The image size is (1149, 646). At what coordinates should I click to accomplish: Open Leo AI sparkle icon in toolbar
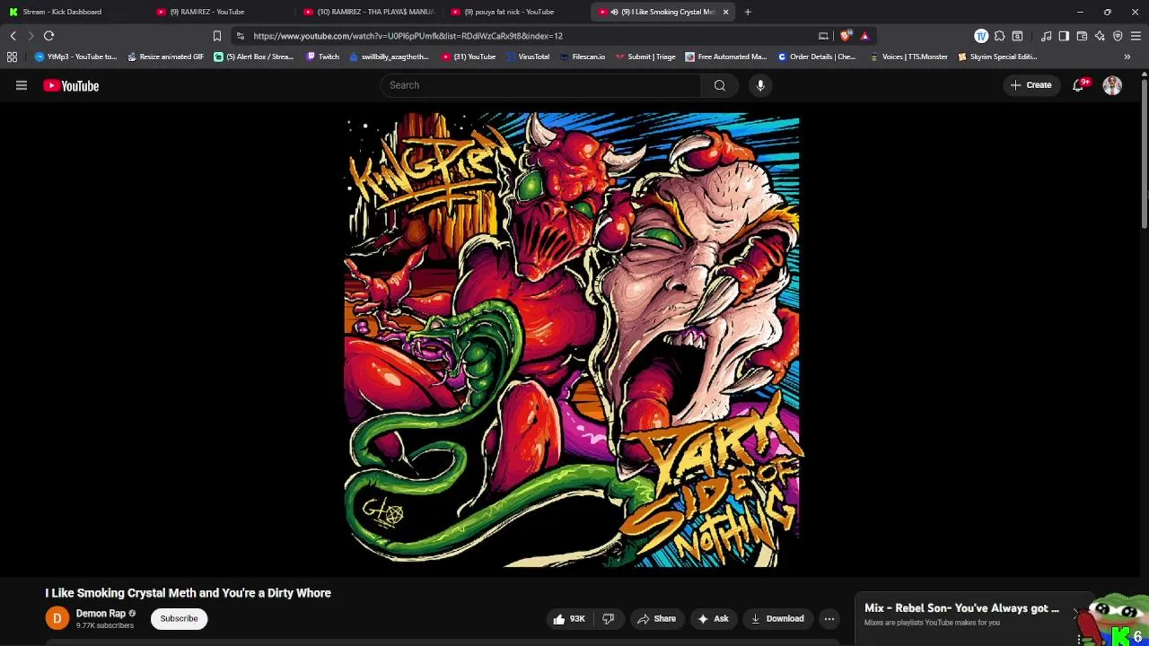click(1100, 36)
